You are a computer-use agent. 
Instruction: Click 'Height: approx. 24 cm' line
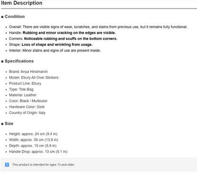pyautogui.click(x=33, y=134)
